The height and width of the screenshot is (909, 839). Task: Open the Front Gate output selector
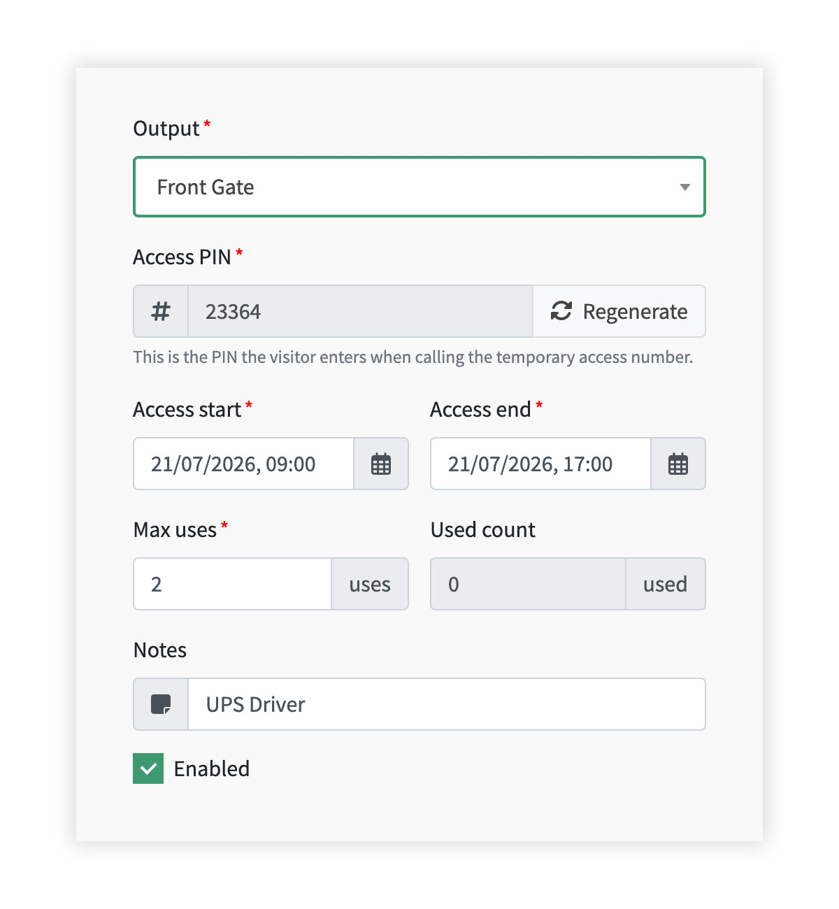pyautogui.click(x=419, y=187)
